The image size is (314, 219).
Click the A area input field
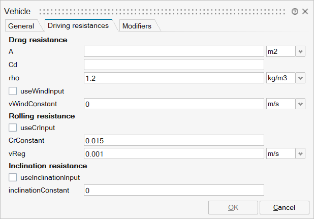click(174, 51)
